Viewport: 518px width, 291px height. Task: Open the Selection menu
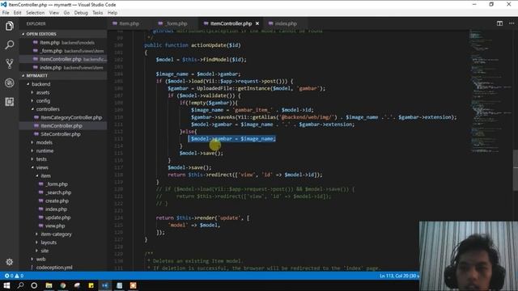35,13
